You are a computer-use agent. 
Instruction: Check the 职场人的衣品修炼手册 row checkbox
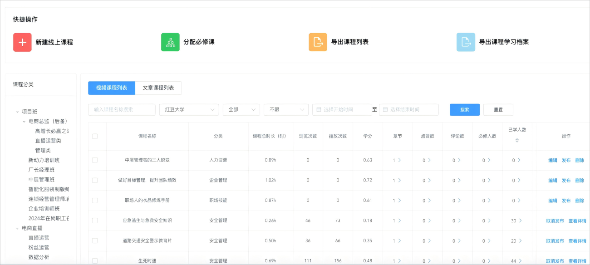pyautogui.click(x=95, y=200)
